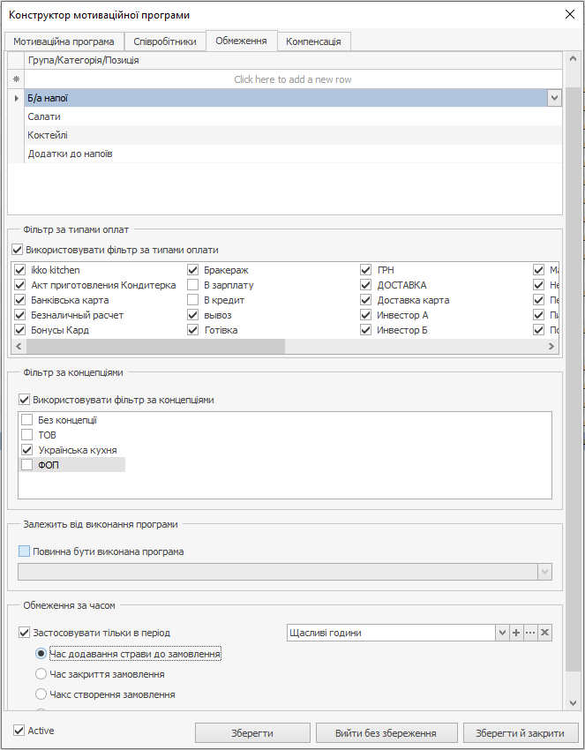585x750 pixels.
Task: Expand the Щасливі години period dropdown
Action: [502, 633]
